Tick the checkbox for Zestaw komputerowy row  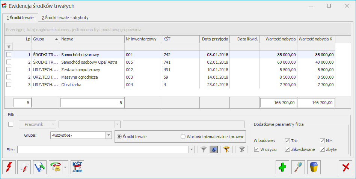(9, 70)
